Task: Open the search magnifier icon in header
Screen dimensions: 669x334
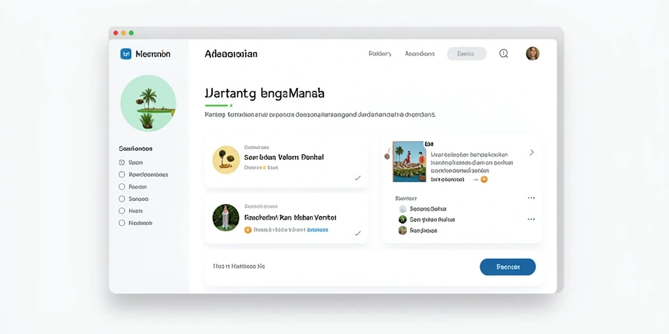Action: (x=504, y=53)
